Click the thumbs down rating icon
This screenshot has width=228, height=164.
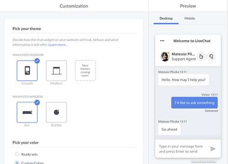point(211,56)
